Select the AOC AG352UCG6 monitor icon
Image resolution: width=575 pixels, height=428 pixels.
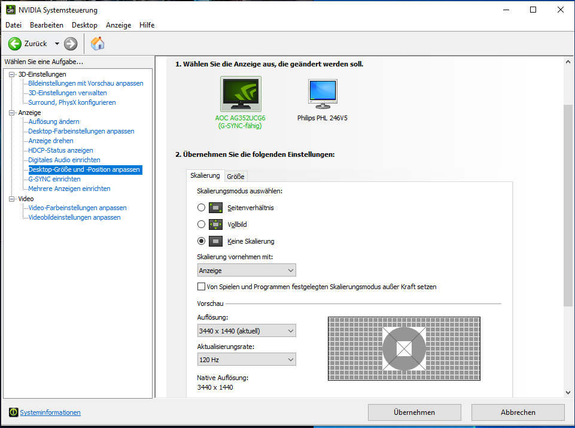click(x=241, y=94)
